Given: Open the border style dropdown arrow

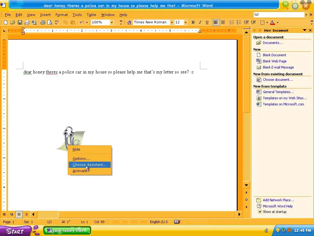Looking at the screenshot, I should click(x=267, y=22).
